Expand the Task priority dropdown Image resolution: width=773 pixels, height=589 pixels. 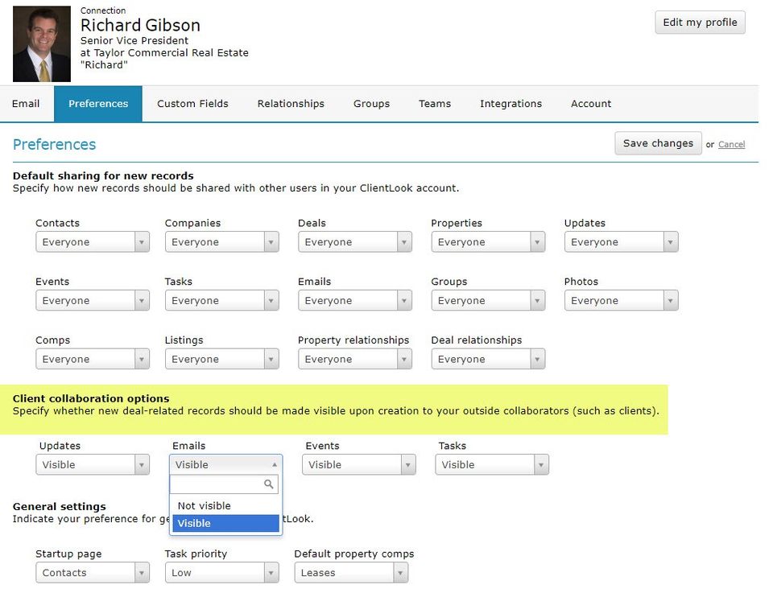click(221, 573)
